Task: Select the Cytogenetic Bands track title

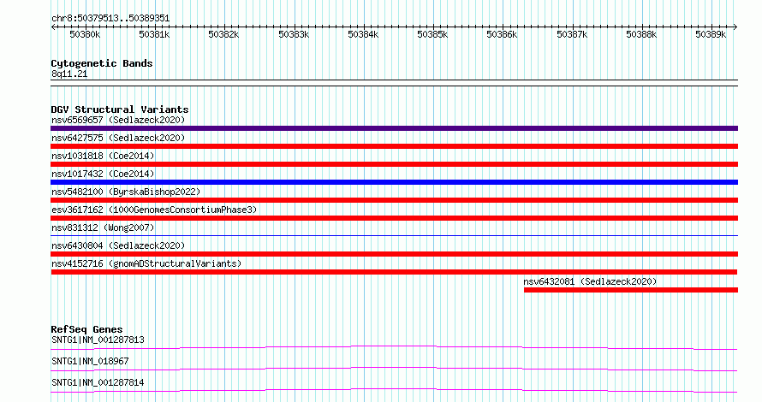Action: [x=102, y=63]
